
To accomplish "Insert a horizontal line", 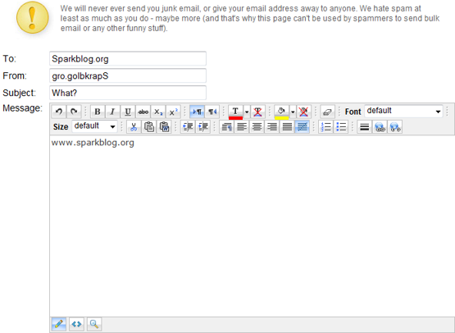I will tap(365, 127).
